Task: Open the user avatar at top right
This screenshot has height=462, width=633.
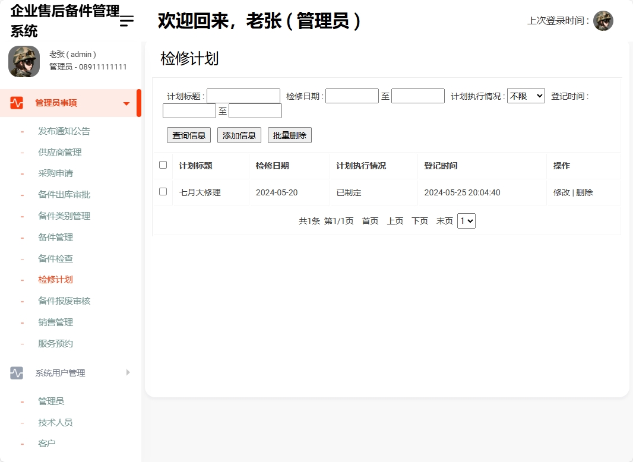Action: tap(603, 20)
